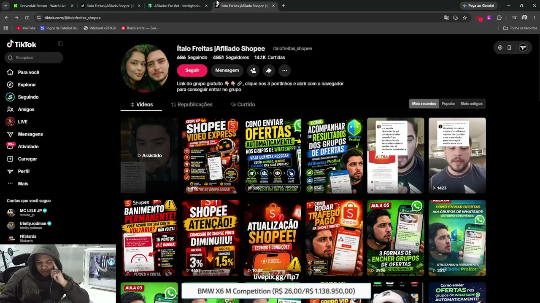The width and height of the screenshot is (540, 303).
Task: Sort videos by Mais antigos
Action: click(x=471, y=104)
